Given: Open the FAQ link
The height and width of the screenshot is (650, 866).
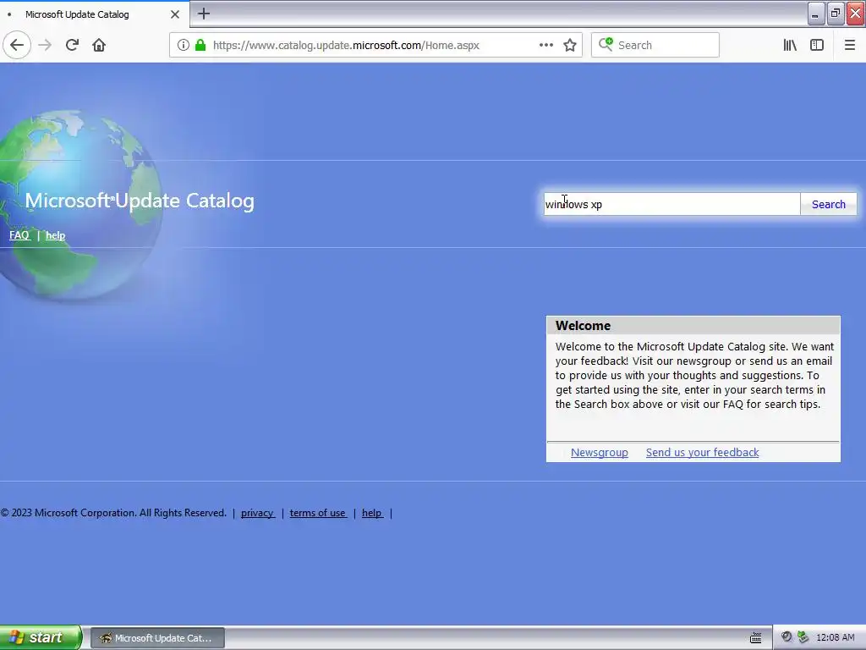Looking at the screenshot, I should (x=19, y=235).
